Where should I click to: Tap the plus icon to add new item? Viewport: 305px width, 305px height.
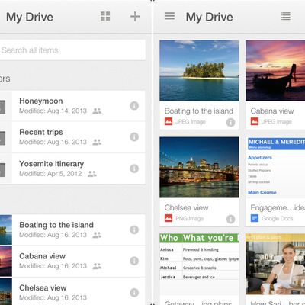click(135, 17)
